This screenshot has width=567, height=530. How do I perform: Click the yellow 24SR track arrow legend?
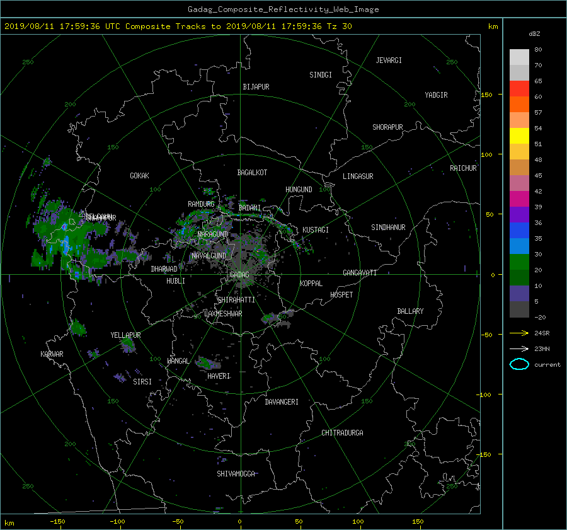[519, 333]
